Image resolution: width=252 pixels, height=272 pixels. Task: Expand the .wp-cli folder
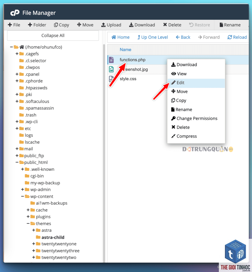(x=17, y=122)
